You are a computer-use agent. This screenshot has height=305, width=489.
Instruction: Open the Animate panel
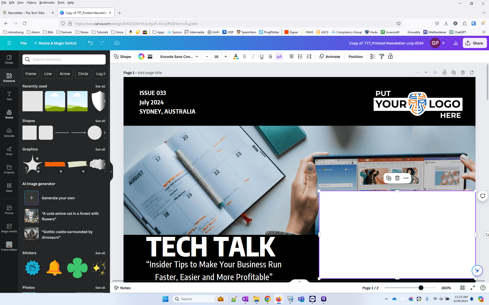click(330, 57)
